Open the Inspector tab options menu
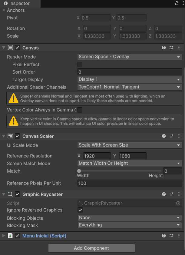The height and width of the screenshot is (255, 185). click(x=183, y=3)
